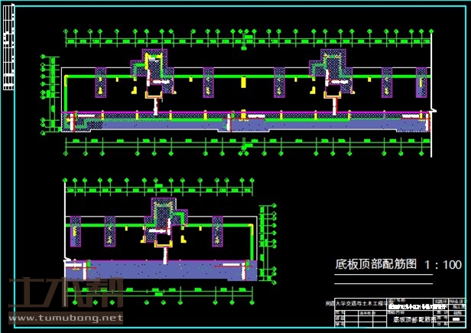
Task: Select the large 底板顶部配筋图 1:100 drawing title
Action: [x=398, y=265]
